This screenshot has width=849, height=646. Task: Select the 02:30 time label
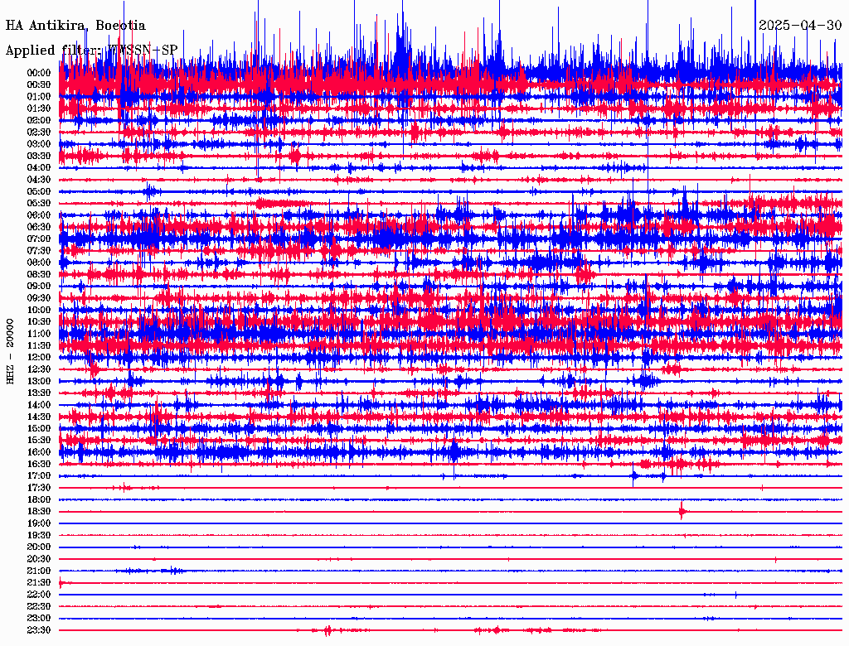coord(39,133)
